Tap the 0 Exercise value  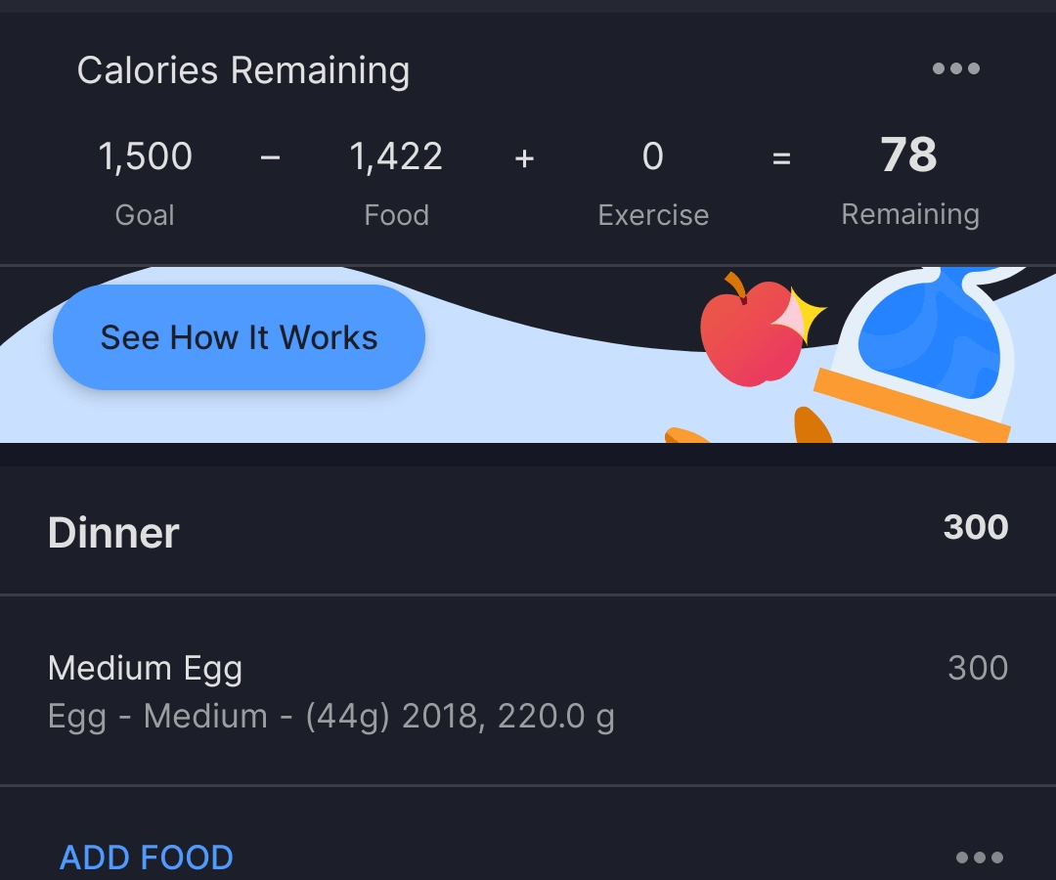click(652, 156)
